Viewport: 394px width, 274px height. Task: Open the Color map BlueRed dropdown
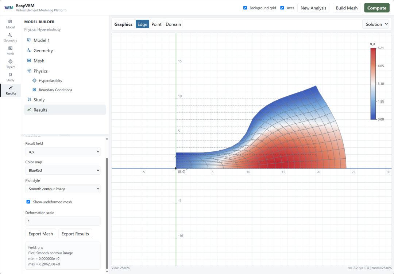coord(63,170)
